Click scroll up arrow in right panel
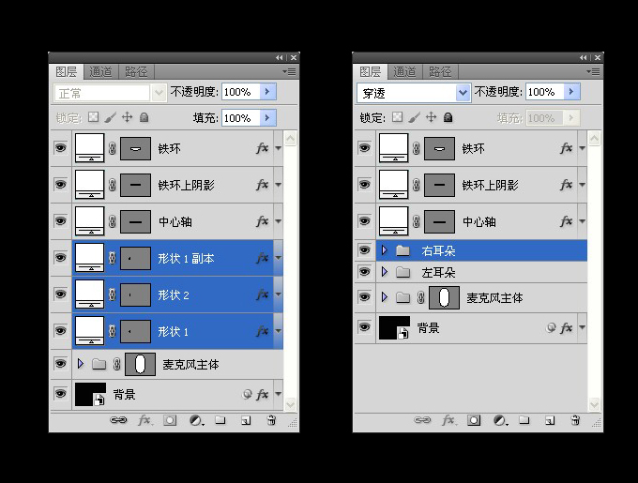Viewport: 638px width, 483px height. (595, 139)
